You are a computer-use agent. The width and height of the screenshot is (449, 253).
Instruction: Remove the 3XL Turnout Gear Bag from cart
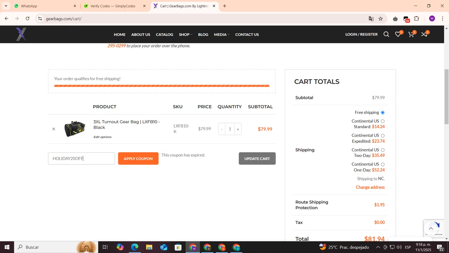(x=54, y=129)
